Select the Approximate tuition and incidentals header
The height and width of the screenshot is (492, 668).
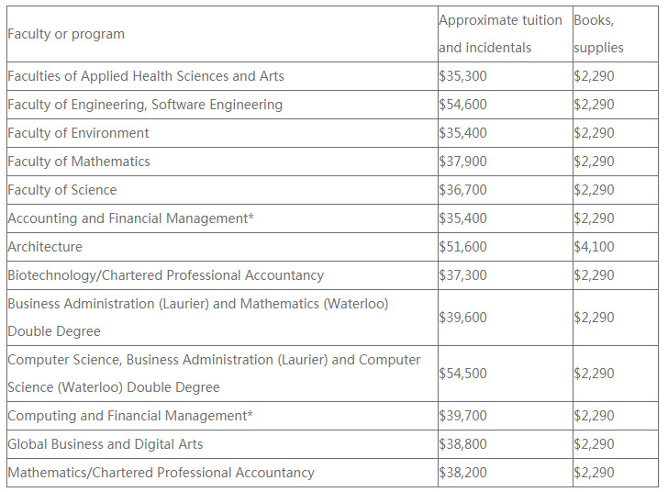coord(500,34)
